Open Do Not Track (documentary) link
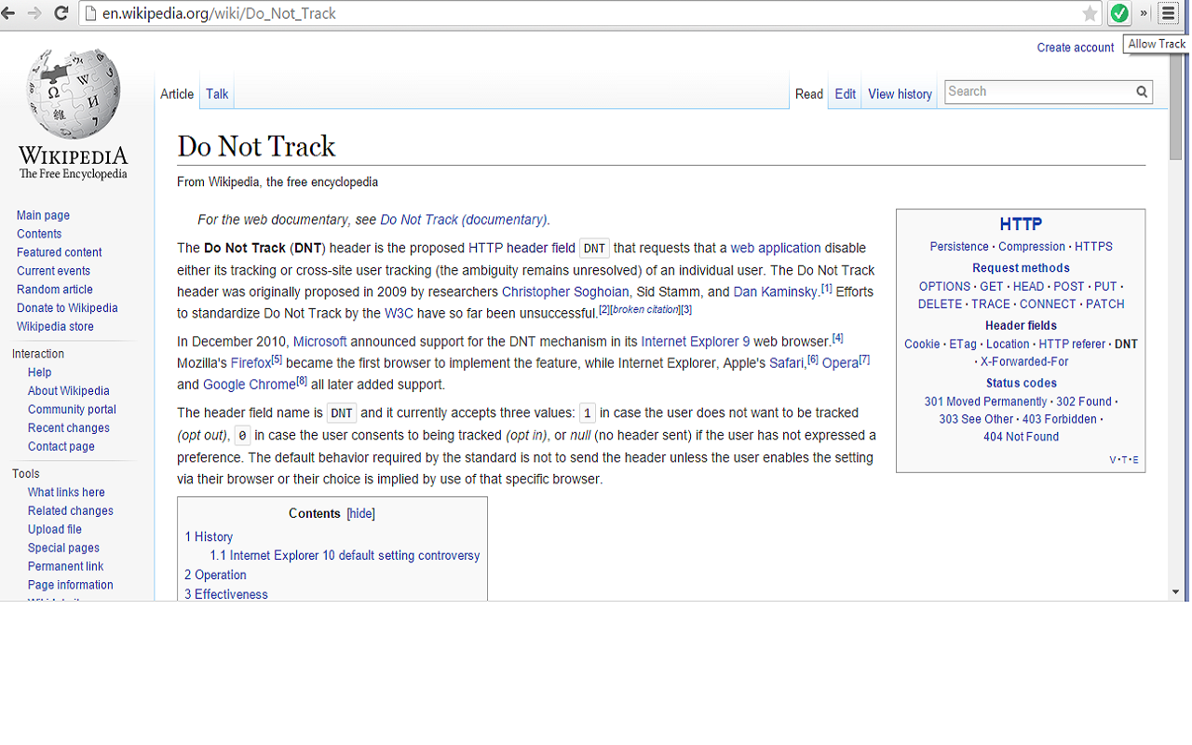The width and height of the screenshot is (1192, 745). (x=463, y=220)
